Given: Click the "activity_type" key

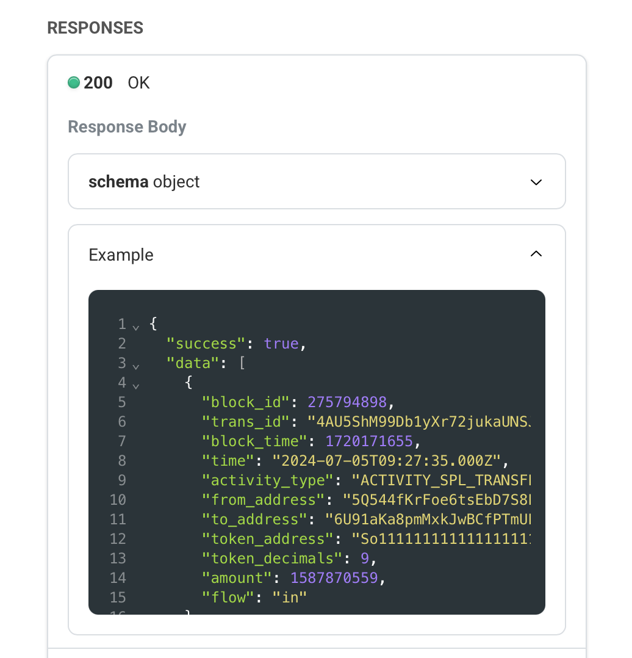Looking at the screenshot, I should [x=268, y=480].
